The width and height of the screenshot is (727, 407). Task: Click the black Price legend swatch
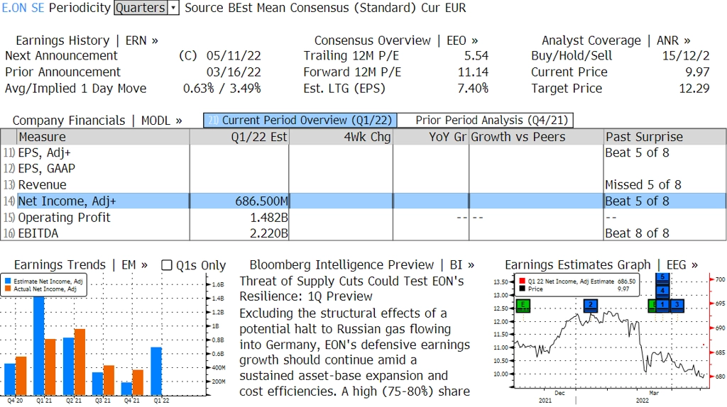522,289
